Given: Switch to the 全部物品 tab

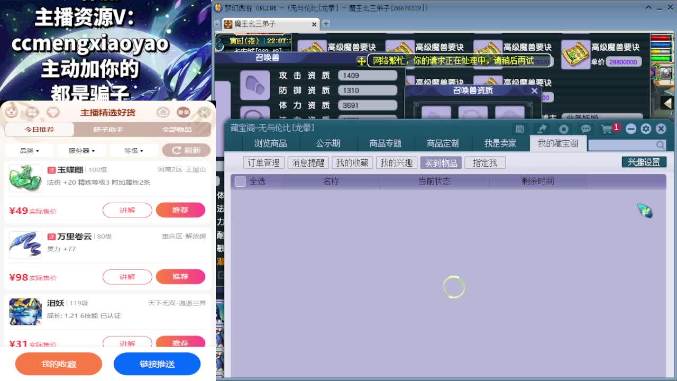Looking at the screenshot, I should click(177, 129).
